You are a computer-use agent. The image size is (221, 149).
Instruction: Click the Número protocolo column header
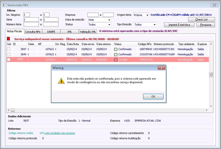pyautogui.click(x=164, y=44)
